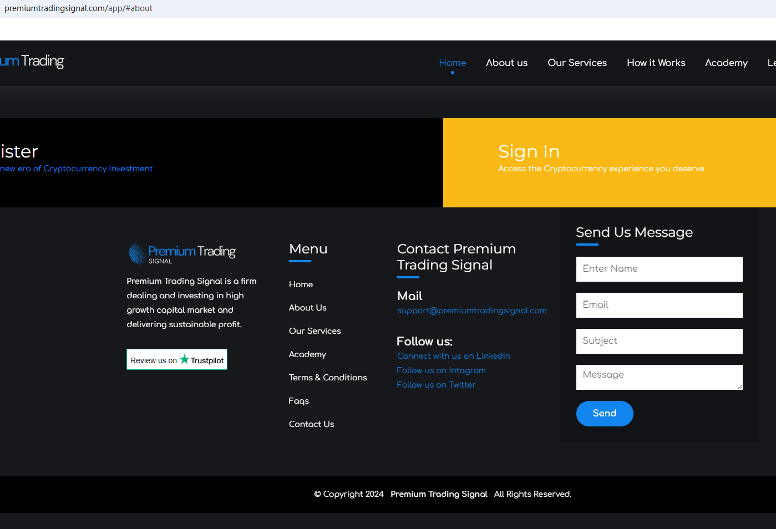
Task: Click the Message text area
Action: (659, 377)
